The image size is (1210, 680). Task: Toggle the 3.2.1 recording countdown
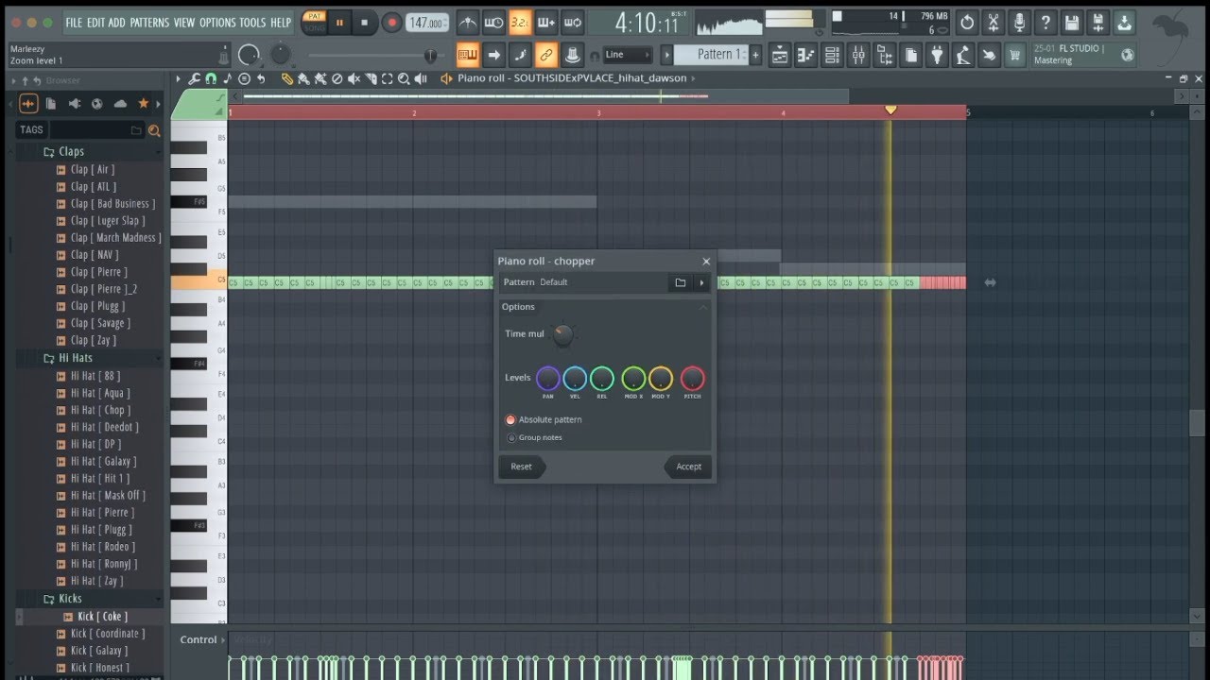click(520, 22)
